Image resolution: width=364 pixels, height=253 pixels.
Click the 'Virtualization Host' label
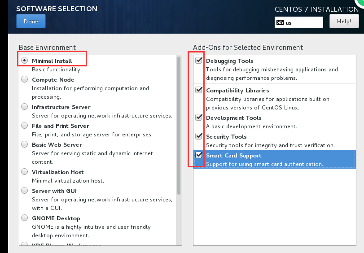(x=58, y=172)
